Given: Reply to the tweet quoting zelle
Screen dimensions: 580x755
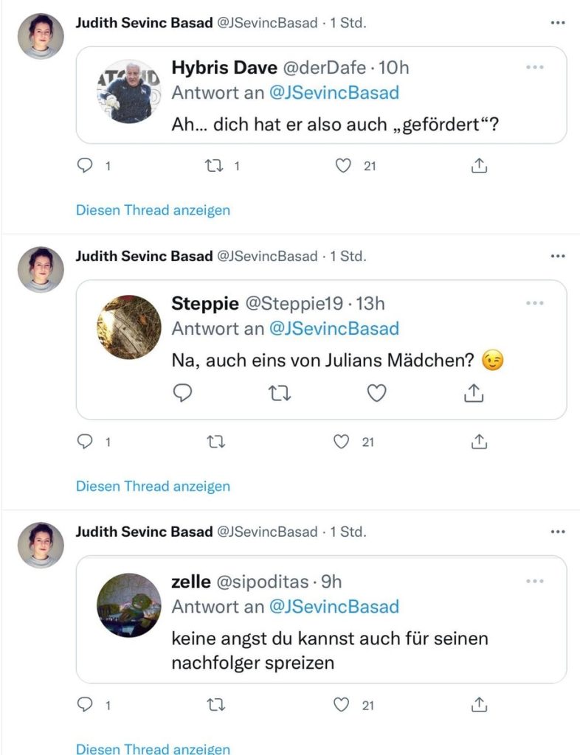Looking at the screenshot, I should pos(86,706).
